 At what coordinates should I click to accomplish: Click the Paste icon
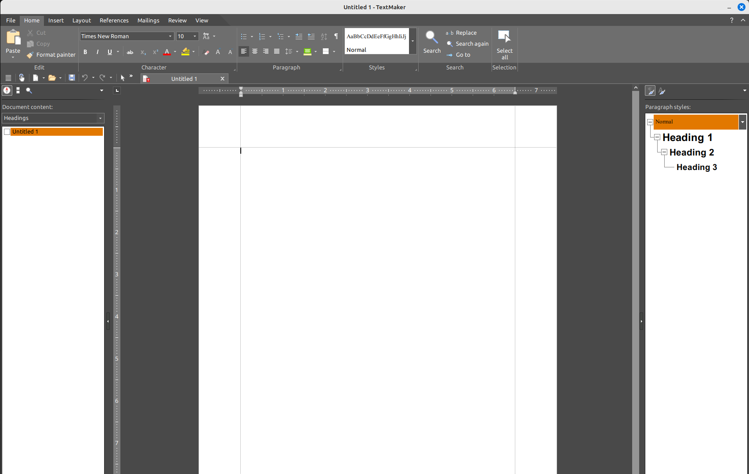[13, 39]
